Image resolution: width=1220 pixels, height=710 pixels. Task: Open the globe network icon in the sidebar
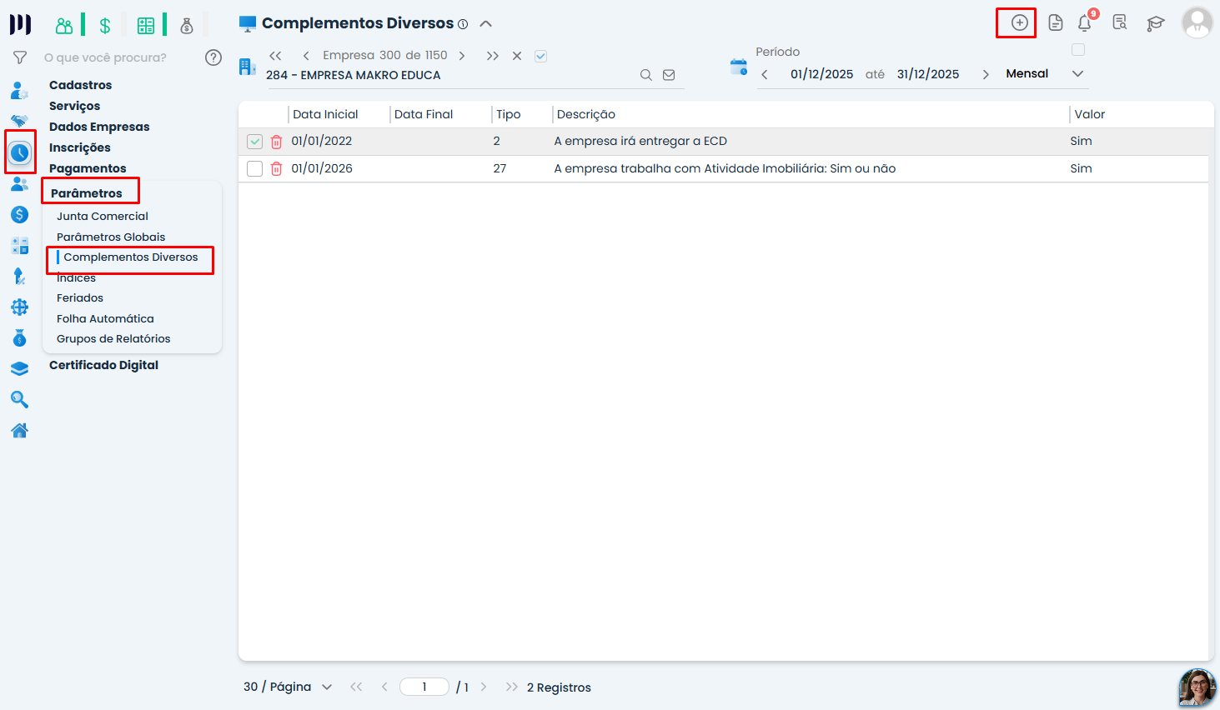(x=20, y=307)
